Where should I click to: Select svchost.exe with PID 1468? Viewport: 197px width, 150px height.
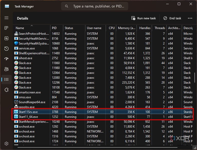tap(27, 131)
